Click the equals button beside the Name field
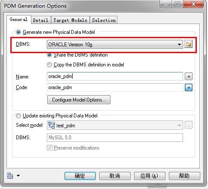 189,76
